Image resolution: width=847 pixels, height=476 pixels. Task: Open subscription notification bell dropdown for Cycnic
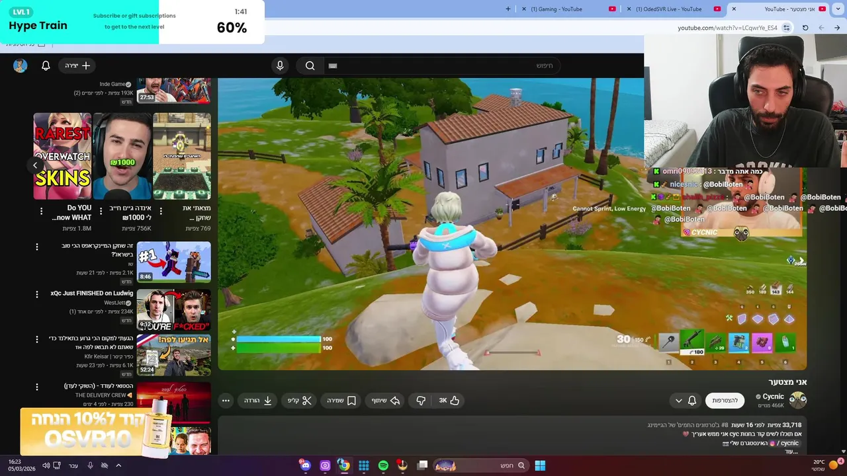686,401
